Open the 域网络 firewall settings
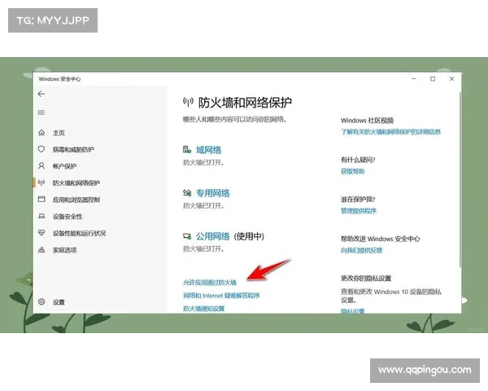The image size is (488, 391). point(208,150)
